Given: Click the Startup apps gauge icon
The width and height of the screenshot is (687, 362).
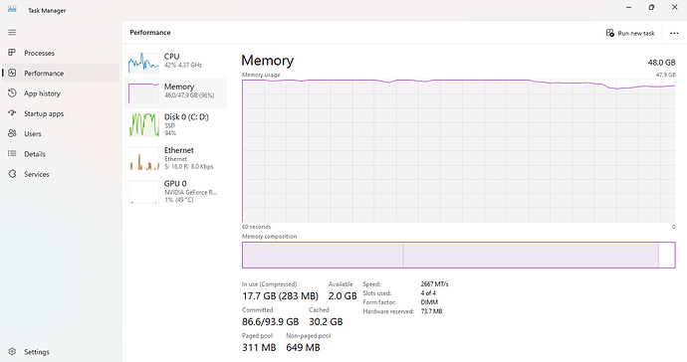Looking at the screenshot, I should click(x=12, y=113).
